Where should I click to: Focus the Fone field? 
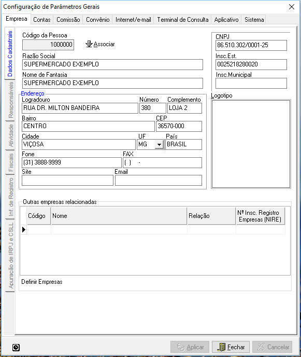click(x=71, y=162)
